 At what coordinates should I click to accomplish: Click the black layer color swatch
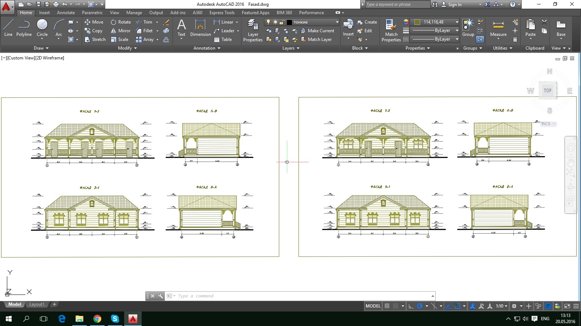pyautogui.click(x=289, y=22)
